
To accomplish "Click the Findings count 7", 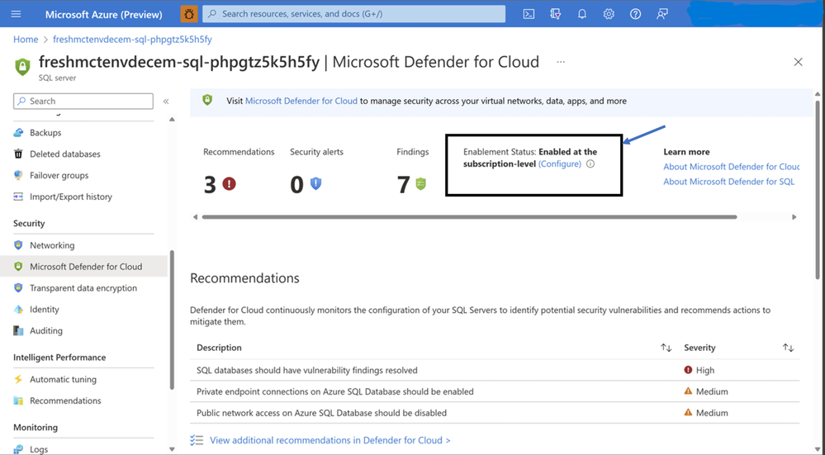I will tap(403, 185).
